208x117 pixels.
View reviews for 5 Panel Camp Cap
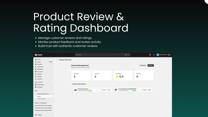tap(109, 90)
